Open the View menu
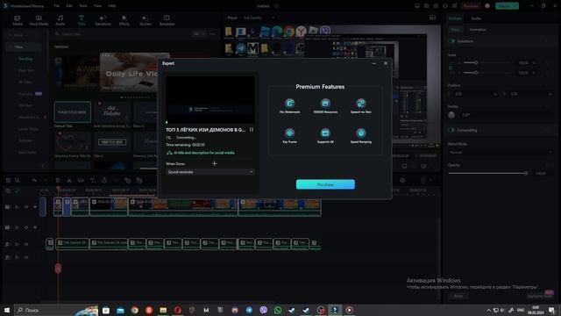Screen dimensions: 561x316 click(97, 6)
